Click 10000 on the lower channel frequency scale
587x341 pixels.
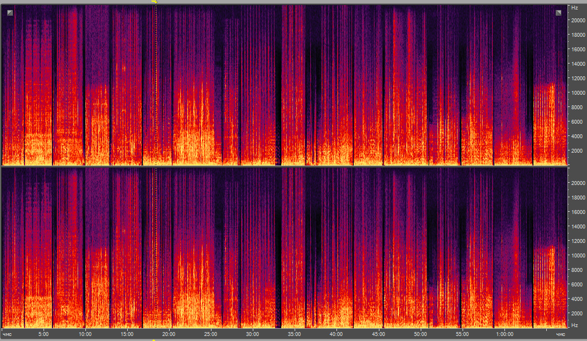click(x=576, y=255)
